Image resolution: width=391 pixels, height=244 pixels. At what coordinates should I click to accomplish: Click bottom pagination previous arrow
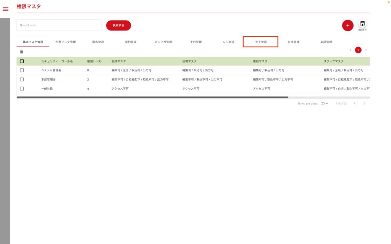[354, 103]
